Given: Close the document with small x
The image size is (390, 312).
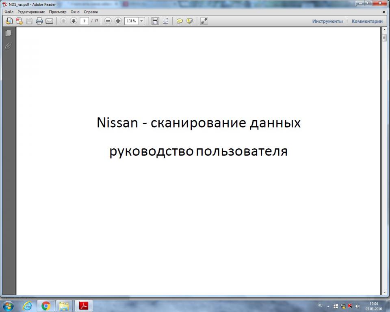Looking at the screenshot, I should pos(383,12).
